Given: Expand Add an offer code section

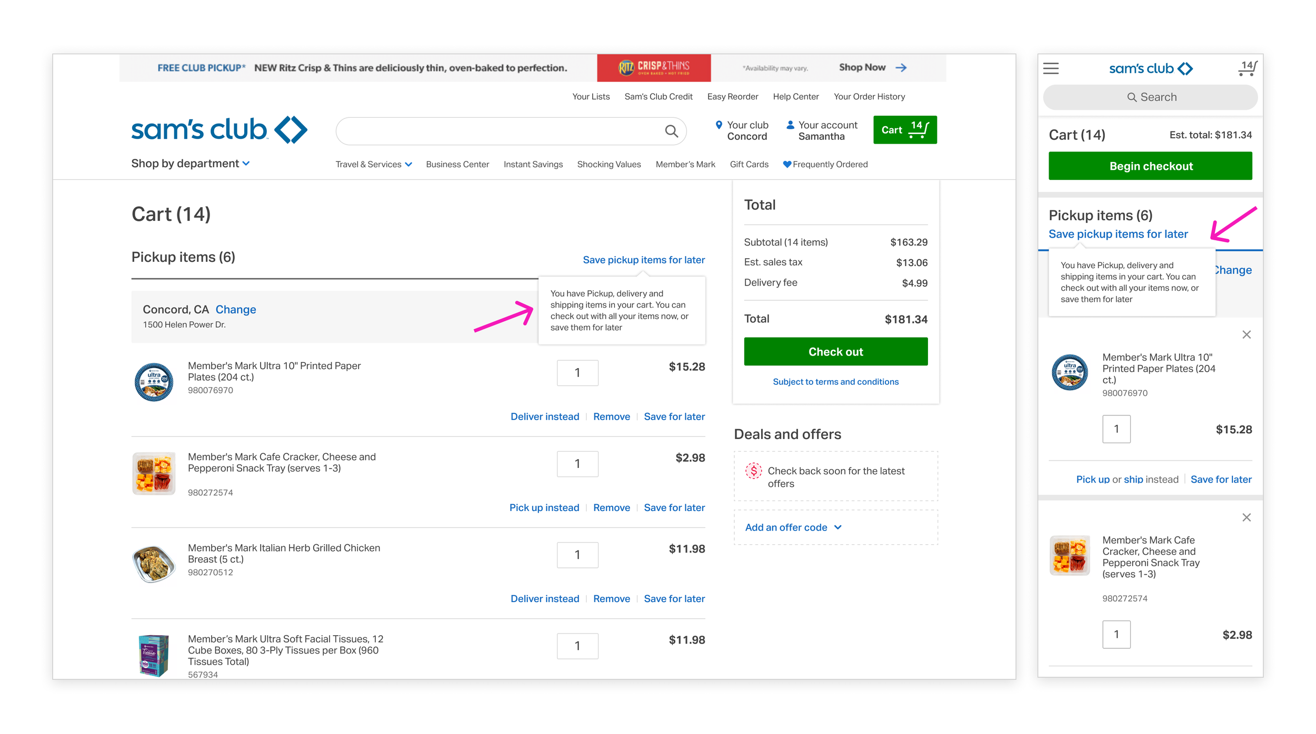Looking at the screenshot, I should (x=793, y=527).
